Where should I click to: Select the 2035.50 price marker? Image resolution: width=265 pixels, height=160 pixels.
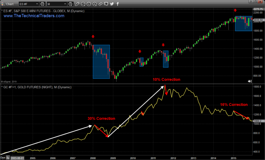(258, 20)
